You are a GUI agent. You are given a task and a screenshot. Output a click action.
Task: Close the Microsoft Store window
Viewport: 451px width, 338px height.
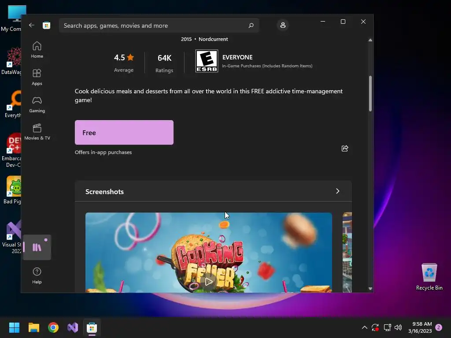(x=363, y=22)
